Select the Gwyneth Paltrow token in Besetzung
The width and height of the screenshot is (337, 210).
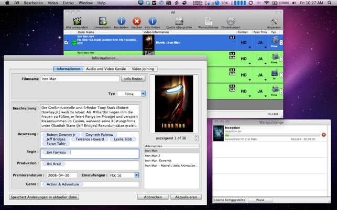click(x=99, y=135)
